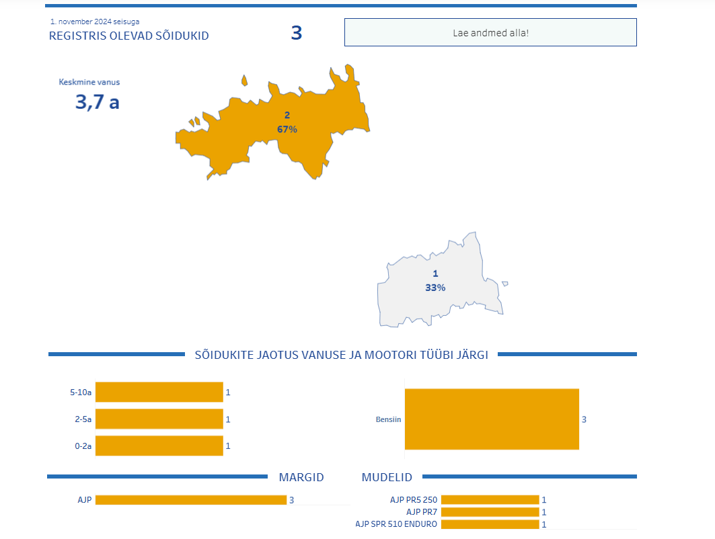Click the 'Lae andmed alla!' download button
Viewport: 715px width, 539px height.
[x=490, y=32]
